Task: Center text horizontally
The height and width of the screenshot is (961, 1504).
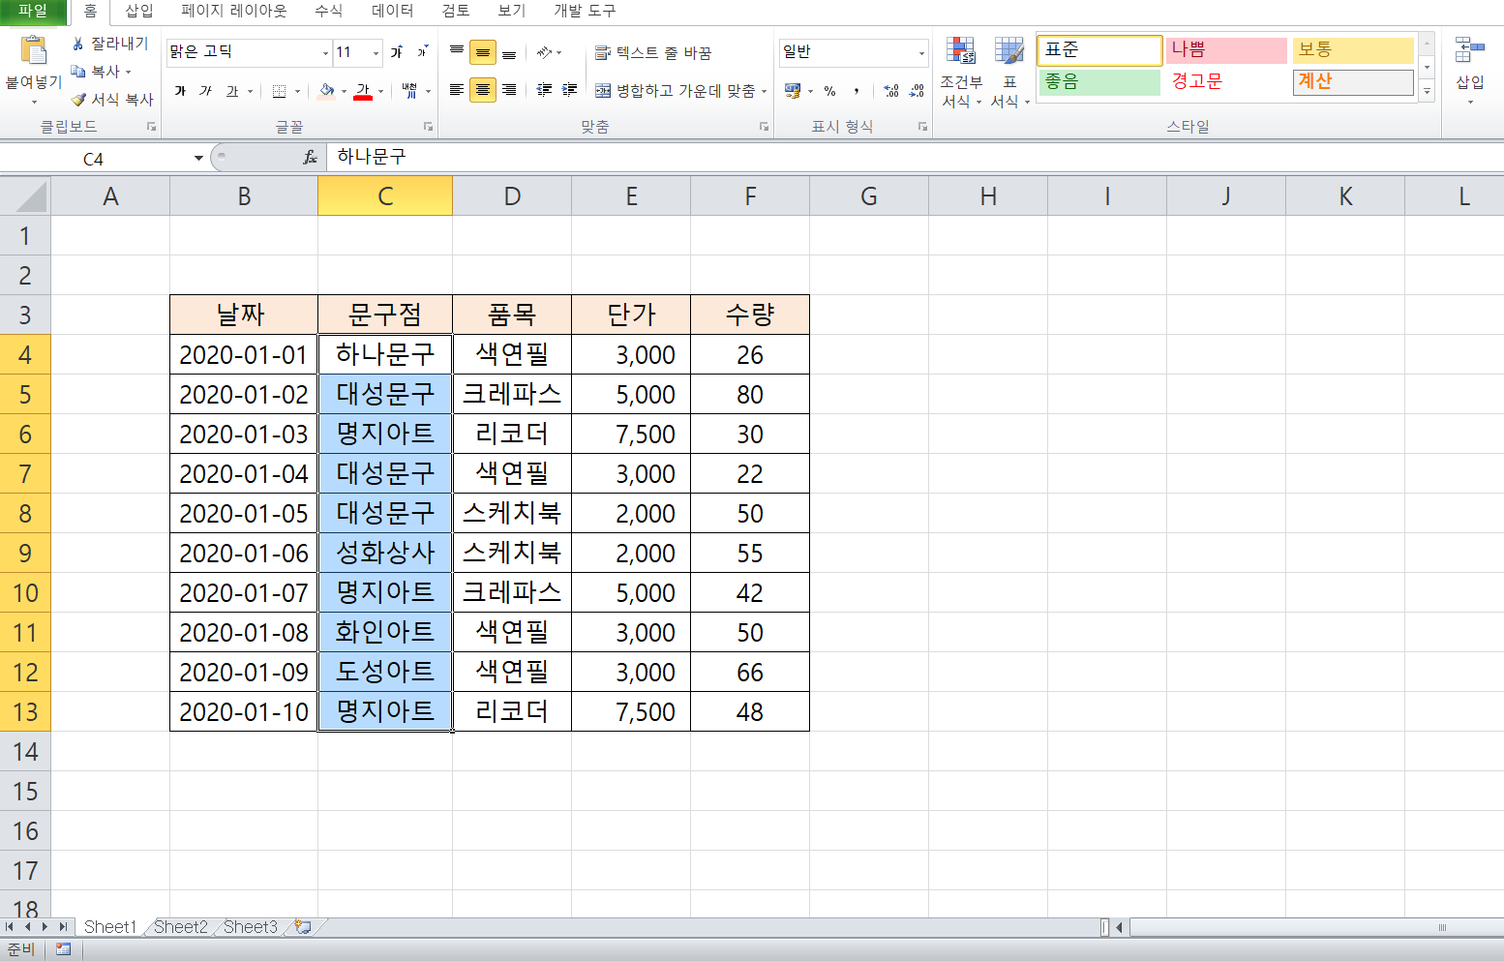Action: (483, 90)
